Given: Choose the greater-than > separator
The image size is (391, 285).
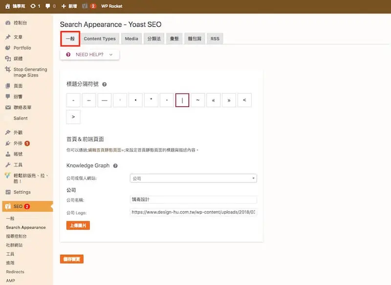Looking at the screenshot, I should tap(73, 117).
